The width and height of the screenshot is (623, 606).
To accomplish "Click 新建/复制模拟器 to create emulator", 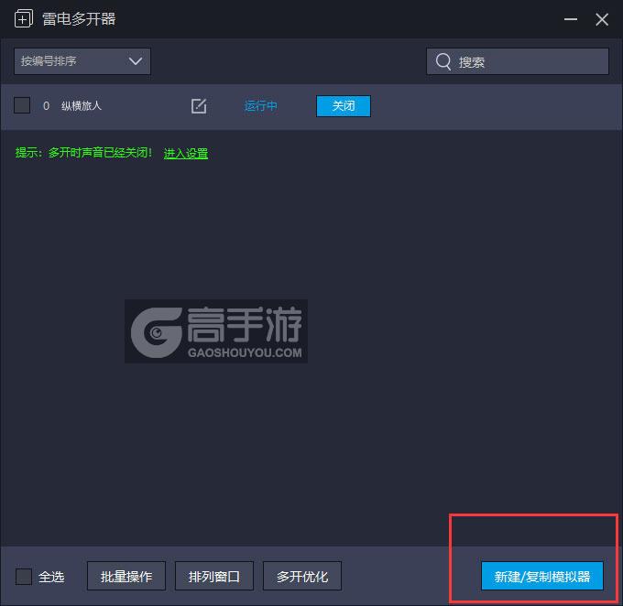I will coord(542,576).
